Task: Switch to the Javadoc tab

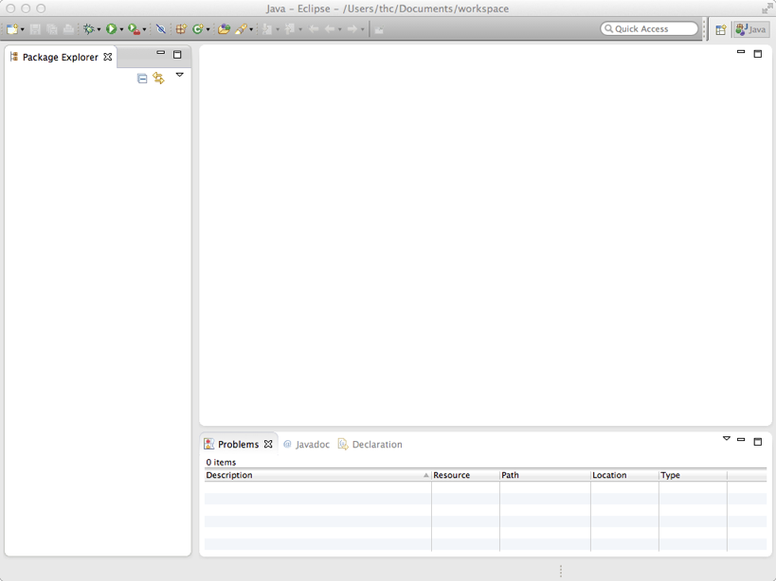Action: tap(306, 444)
